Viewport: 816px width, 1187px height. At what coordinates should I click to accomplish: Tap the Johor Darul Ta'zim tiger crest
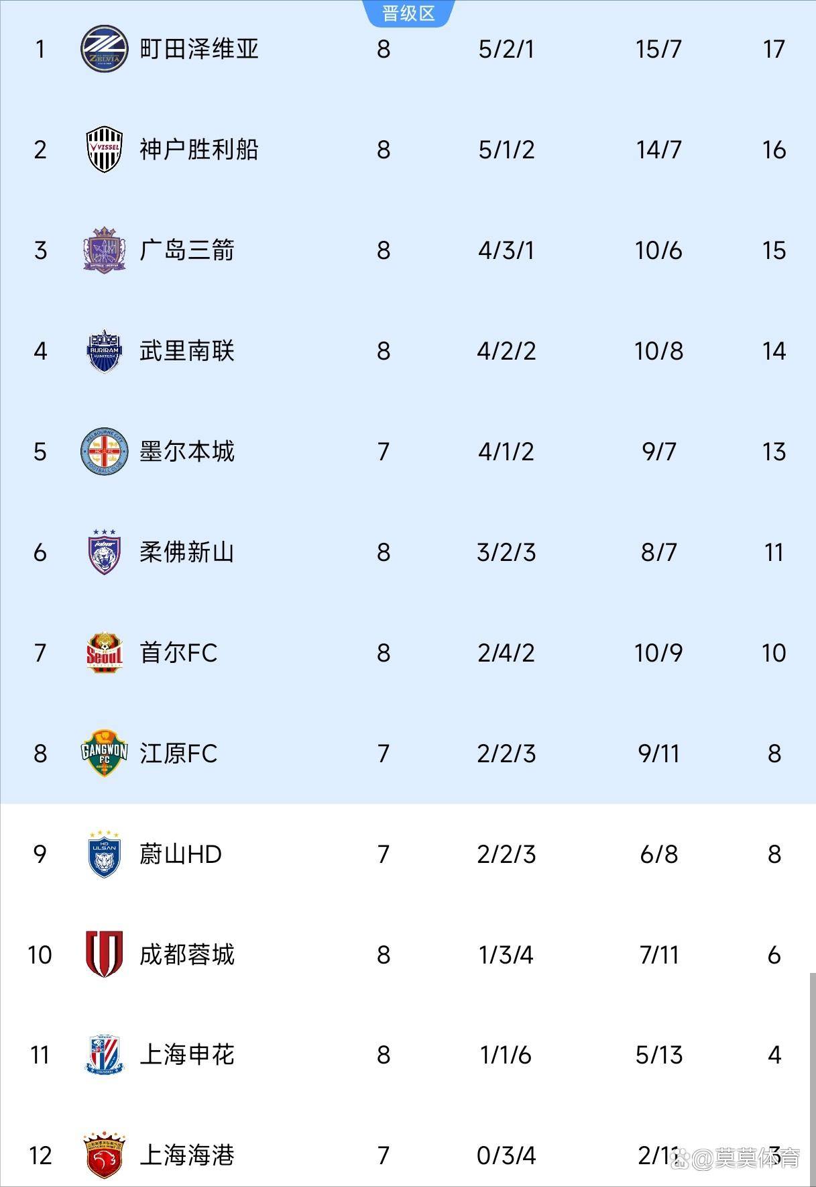pyautogui.click(x=104, y=552)
